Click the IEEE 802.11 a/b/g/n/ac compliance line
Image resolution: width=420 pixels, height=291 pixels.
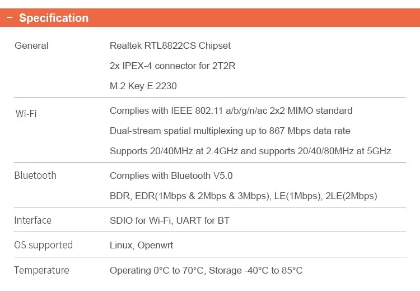tap(231, 110)
